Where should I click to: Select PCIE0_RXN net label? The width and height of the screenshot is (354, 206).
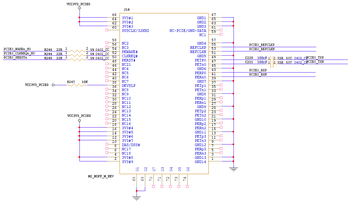(x=258, y=75)
